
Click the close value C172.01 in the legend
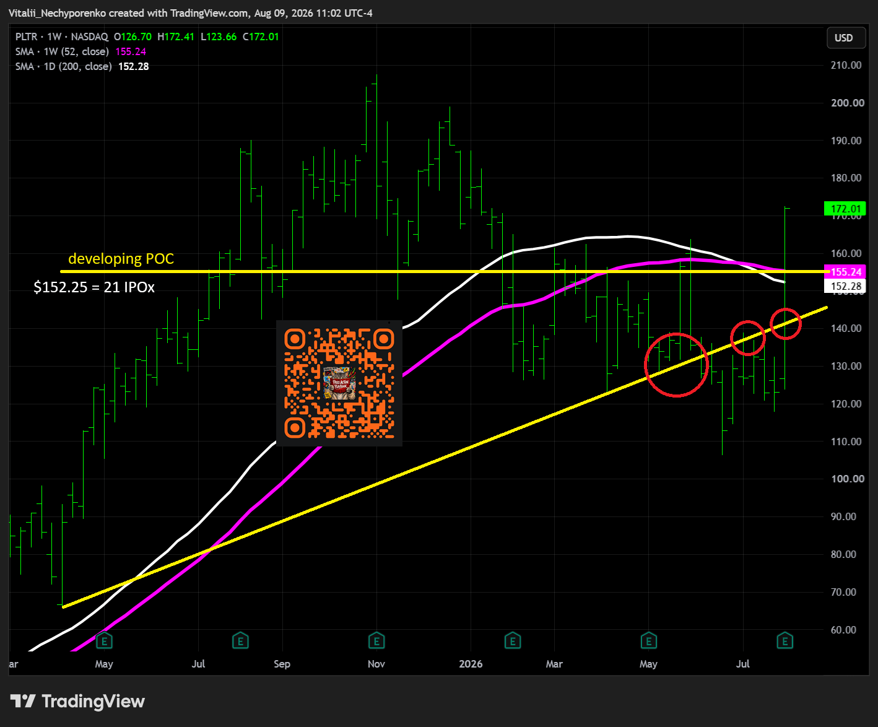261,37
